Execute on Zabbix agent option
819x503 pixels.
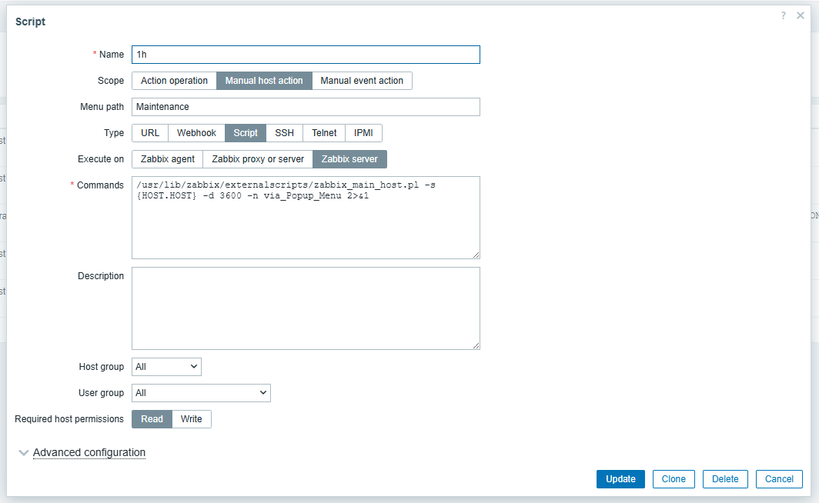[167, 159]
